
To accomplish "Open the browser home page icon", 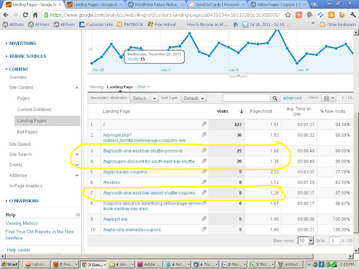I will 35,15.
